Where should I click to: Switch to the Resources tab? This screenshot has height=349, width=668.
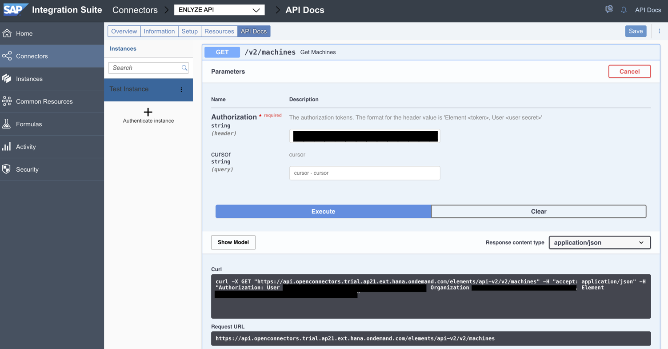click(x=219, y=31)
